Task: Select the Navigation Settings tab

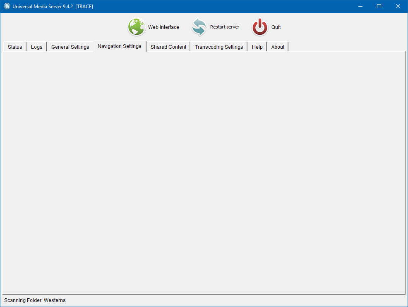Action: tap(120, 46)
